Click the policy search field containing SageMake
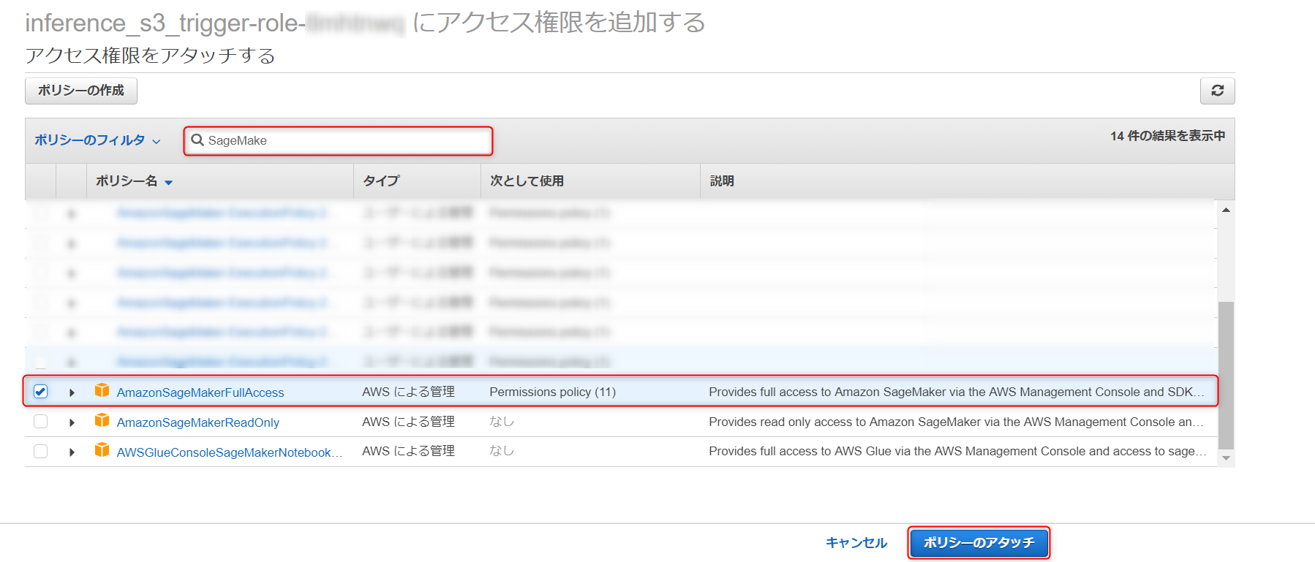The width and height of the screenshot is (1315, 562). (338, 140)
